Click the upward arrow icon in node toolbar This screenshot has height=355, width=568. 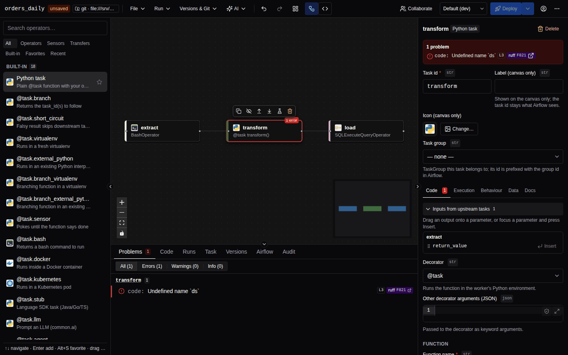(259, 111)
